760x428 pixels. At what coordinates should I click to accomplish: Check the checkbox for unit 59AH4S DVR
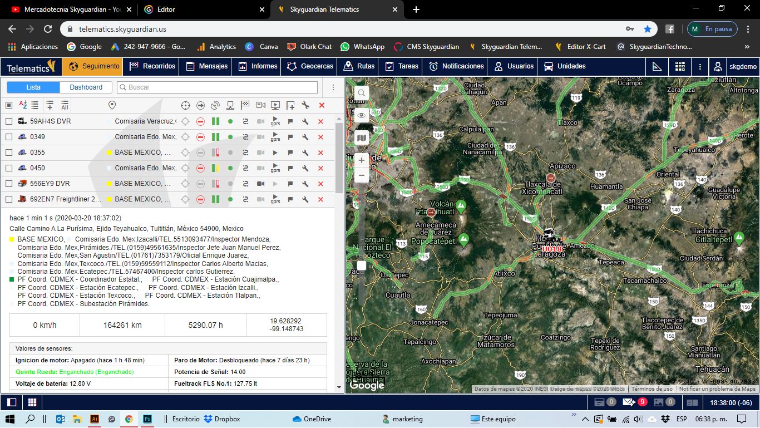[x=9, y=121]
